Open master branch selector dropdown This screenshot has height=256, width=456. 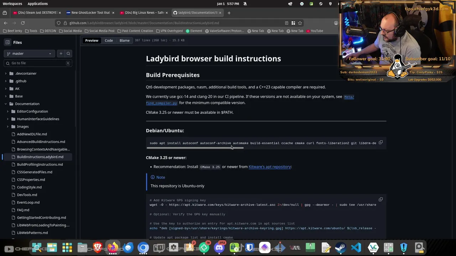29,54
